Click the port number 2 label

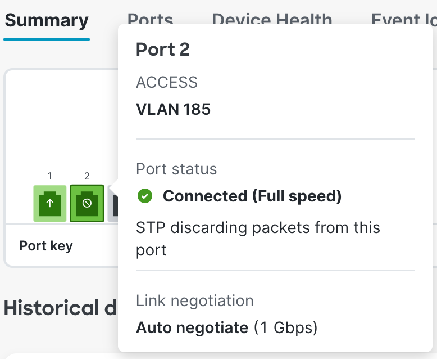[x=87, y=176]
